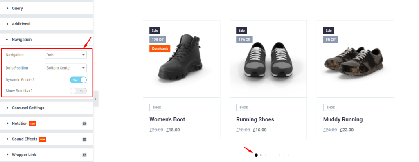The image size is (419, 162).
Task: Collapse the editor panel with the arrow handle
Action: click(95, 99)
